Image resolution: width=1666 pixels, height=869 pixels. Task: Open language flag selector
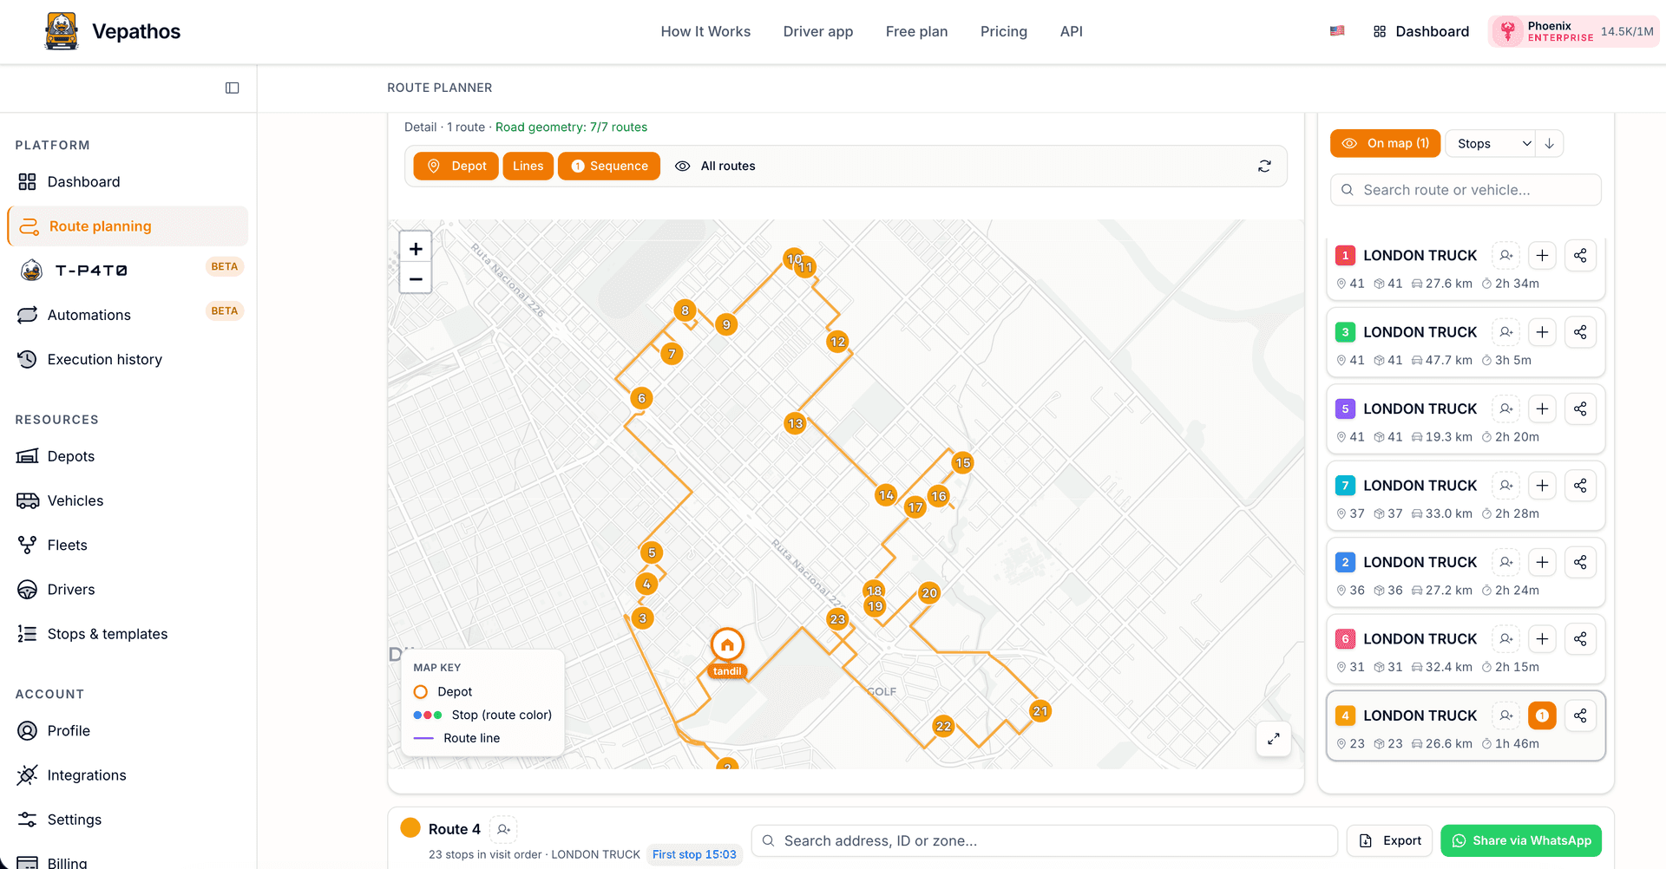tap(1337, 31)
